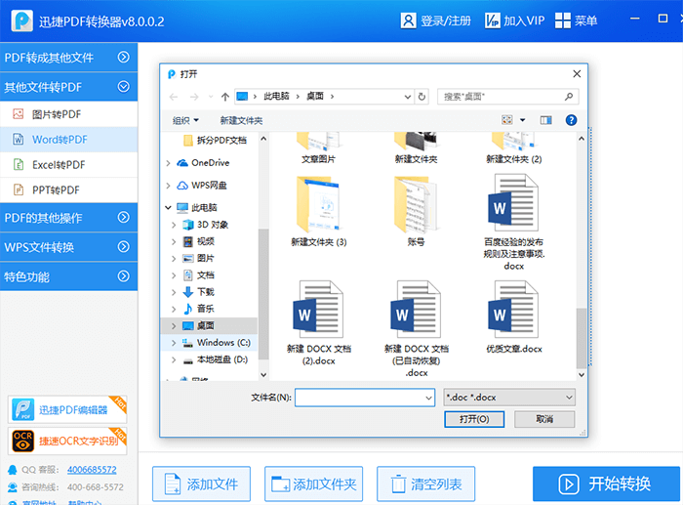The width and height of the screenshot is (683, 505).
Task: Change view layout icon
Action: click(507, 120)
